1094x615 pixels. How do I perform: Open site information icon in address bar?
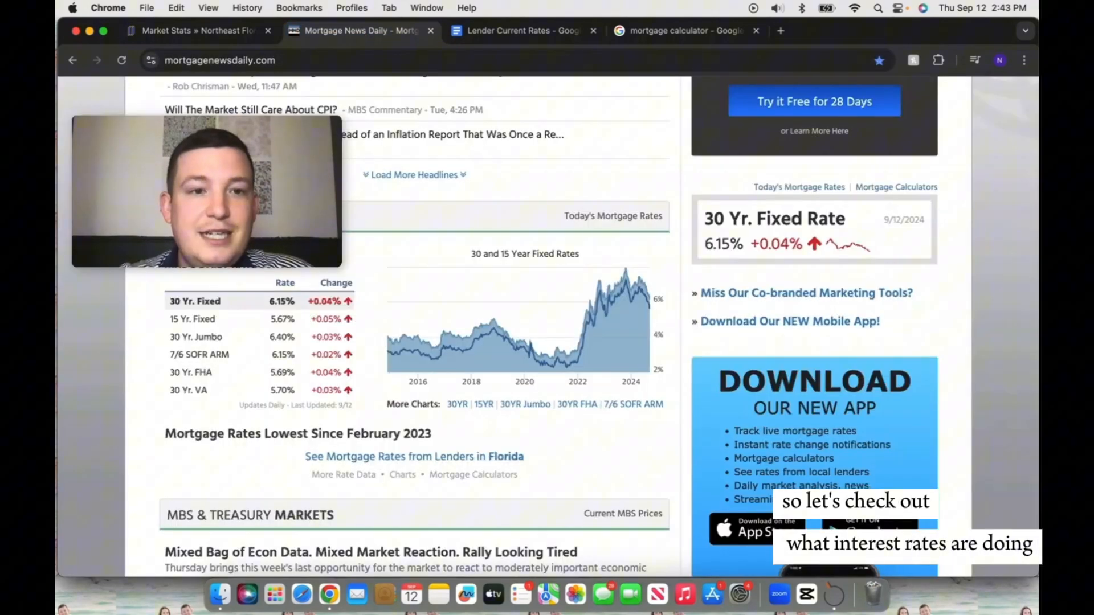150,60
